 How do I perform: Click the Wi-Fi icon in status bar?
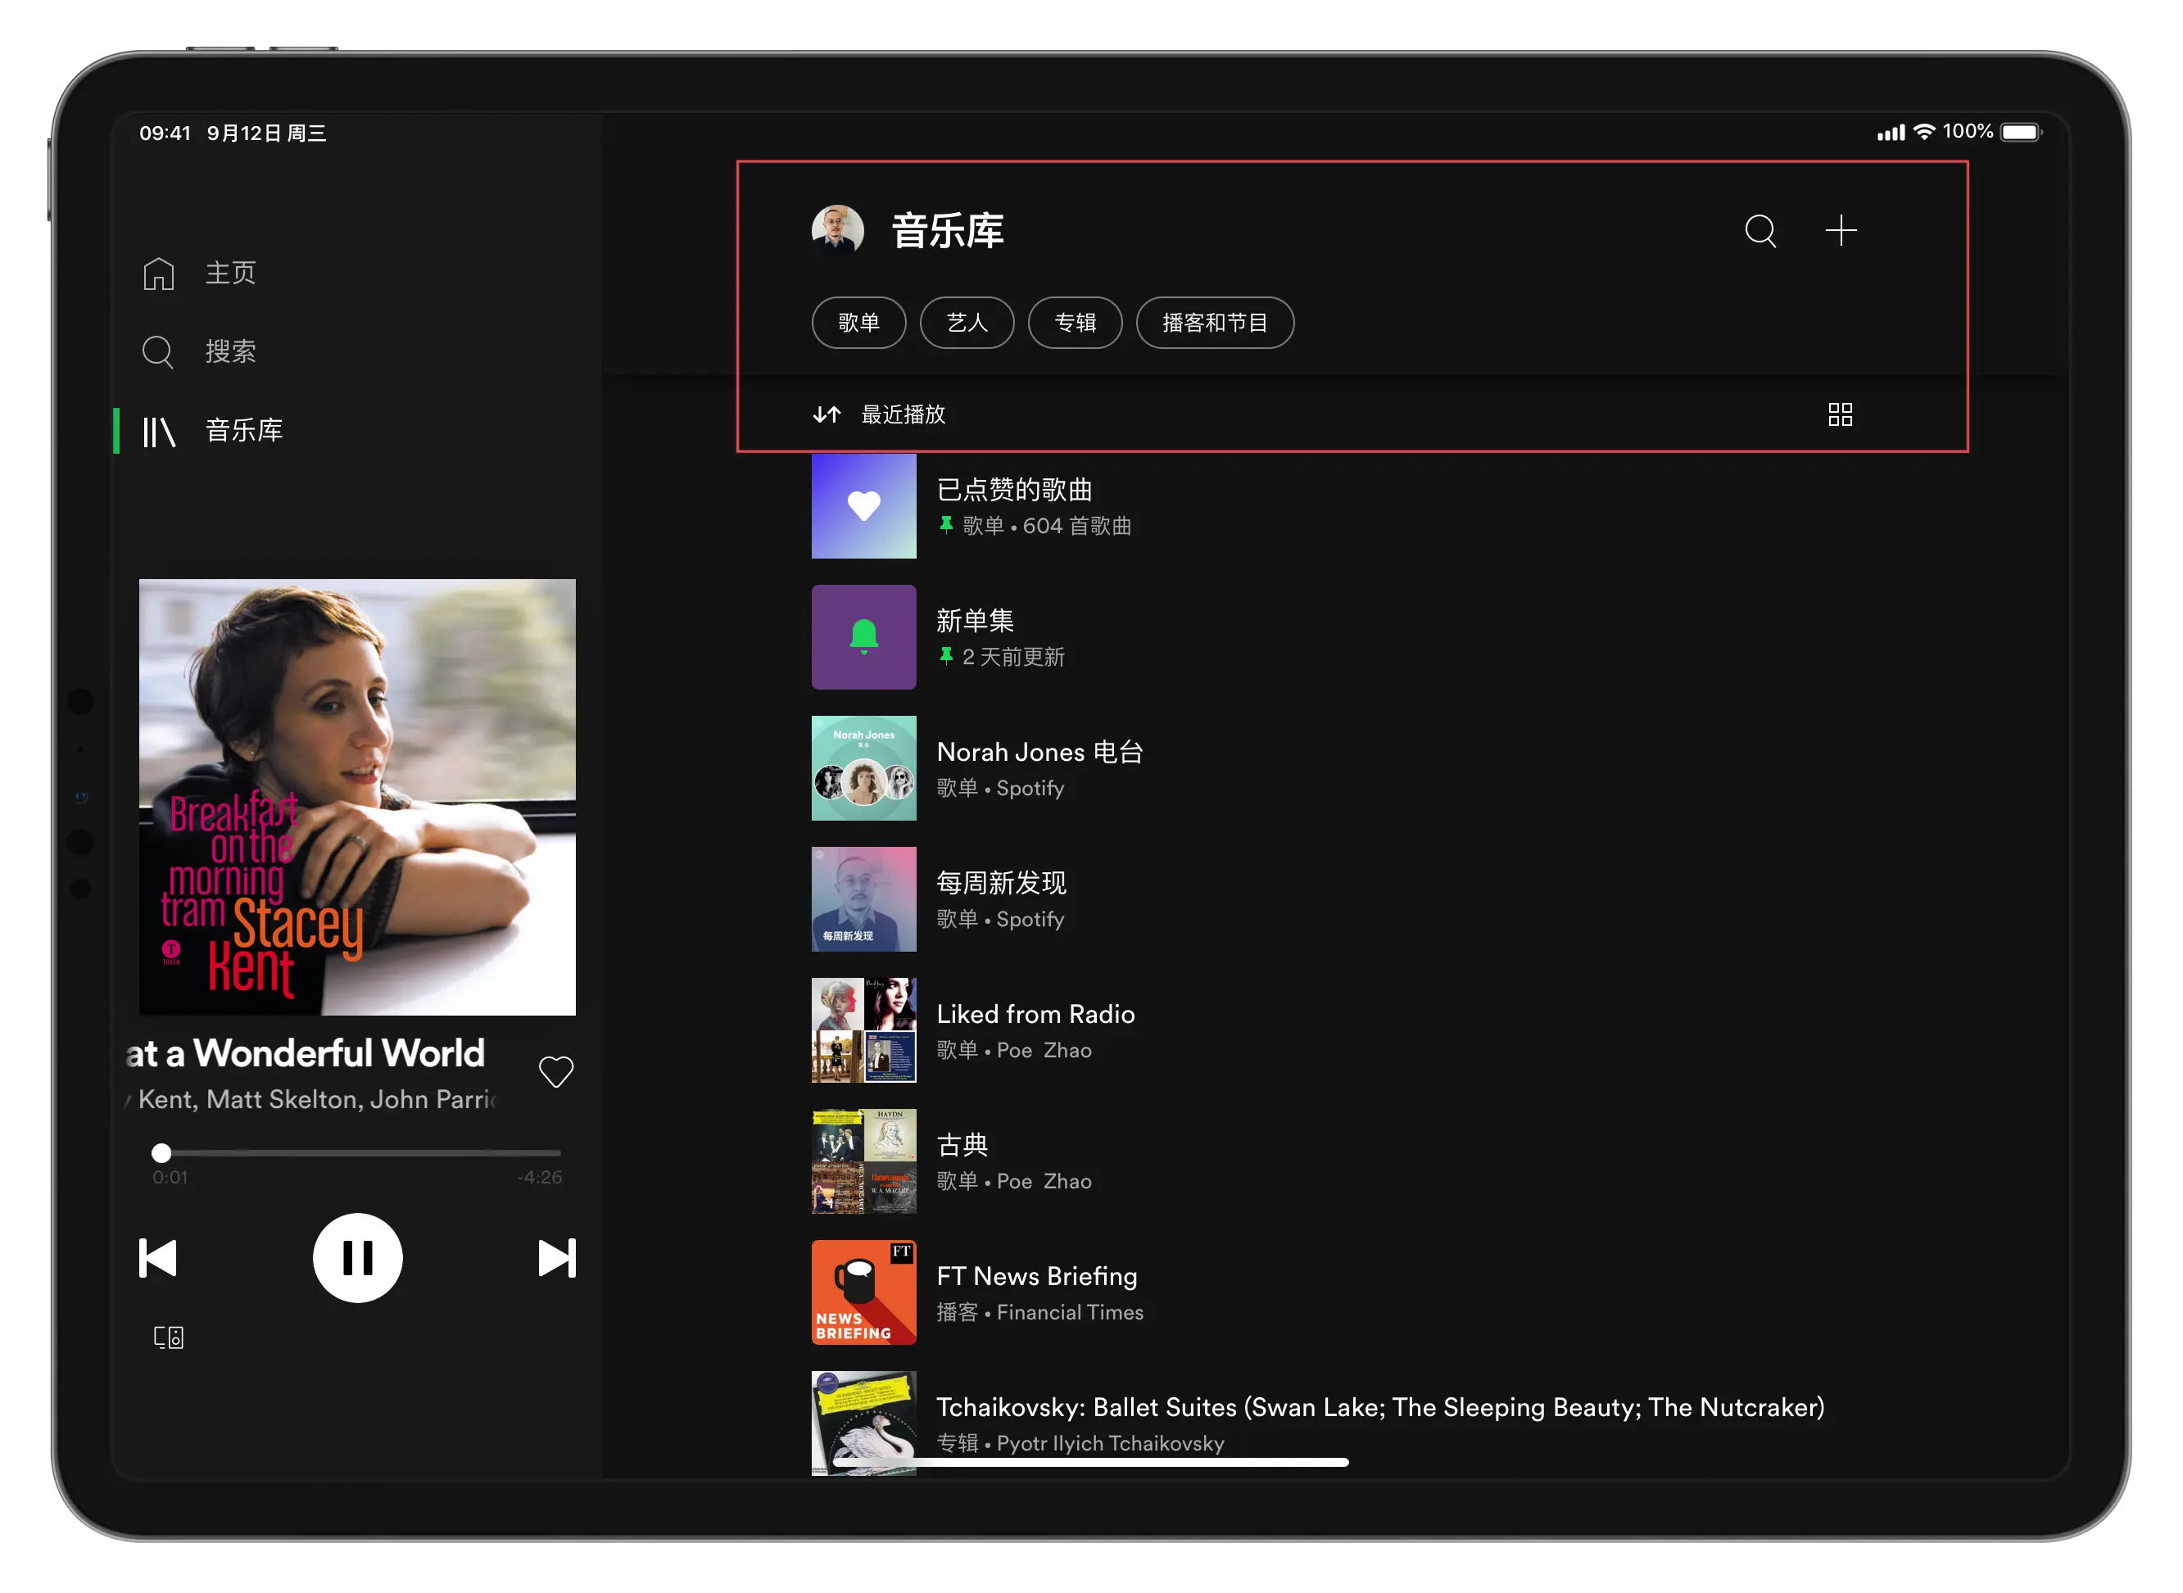pyautogui.click(x=1925, y=132)
